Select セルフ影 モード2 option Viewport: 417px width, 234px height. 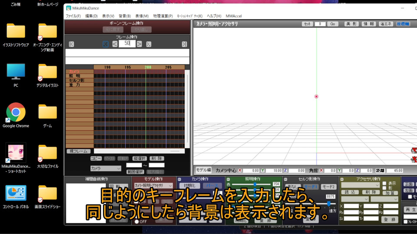(328, 187)
